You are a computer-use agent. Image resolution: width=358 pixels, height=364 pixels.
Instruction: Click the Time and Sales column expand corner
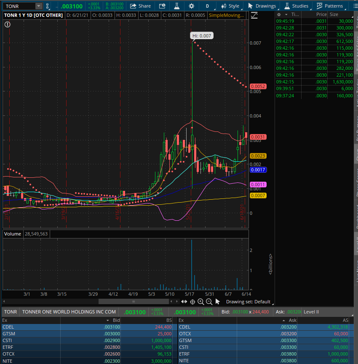[352, 17]
